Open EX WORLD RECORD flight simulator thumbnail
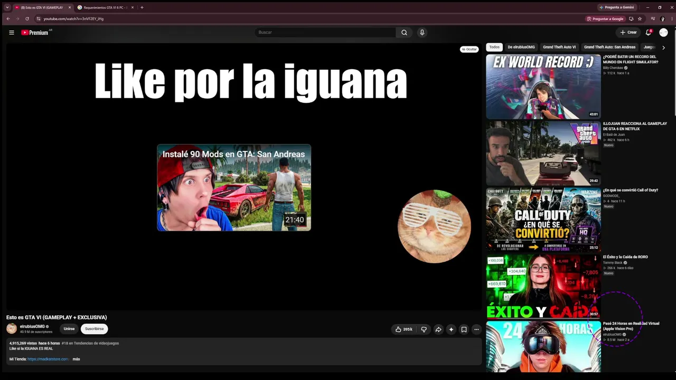 (x=543, y=87)
